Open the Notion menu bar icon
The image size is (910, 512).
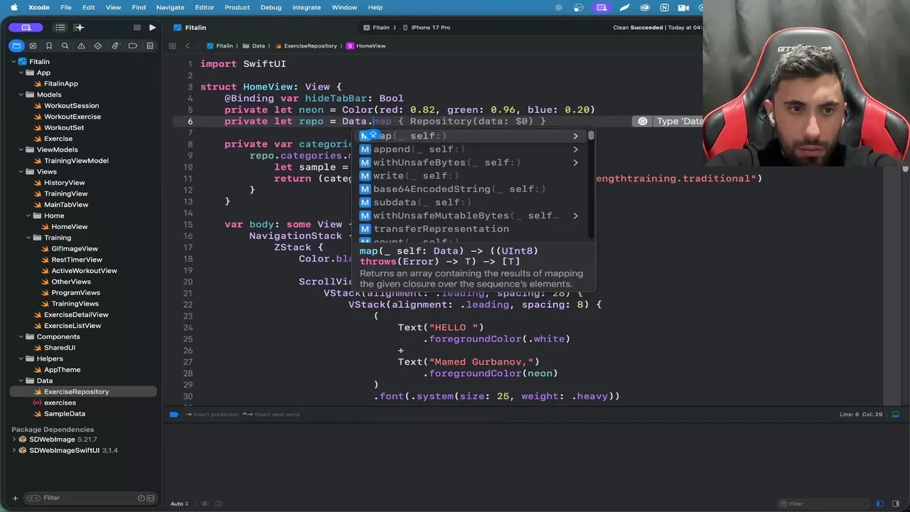(665, 7)
